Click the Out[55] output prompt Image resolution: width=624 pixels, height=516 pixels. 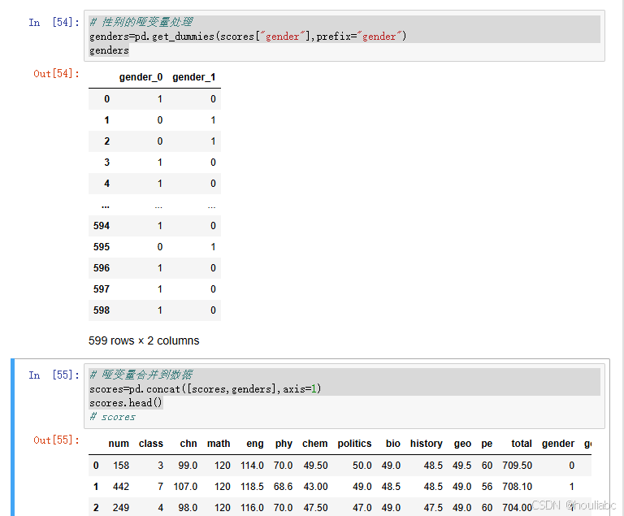[x=56, y=440]
